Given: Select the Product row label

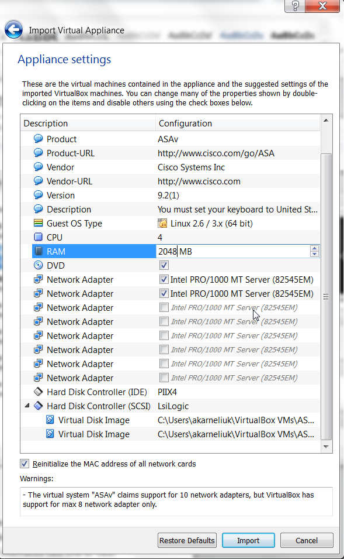Looking at the screenshot, I should [x=61, y=139].
